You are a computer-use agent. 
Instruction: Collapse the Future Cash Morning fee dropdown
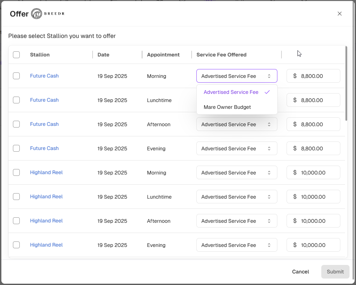pyautogui.click(x=237, y=76)
